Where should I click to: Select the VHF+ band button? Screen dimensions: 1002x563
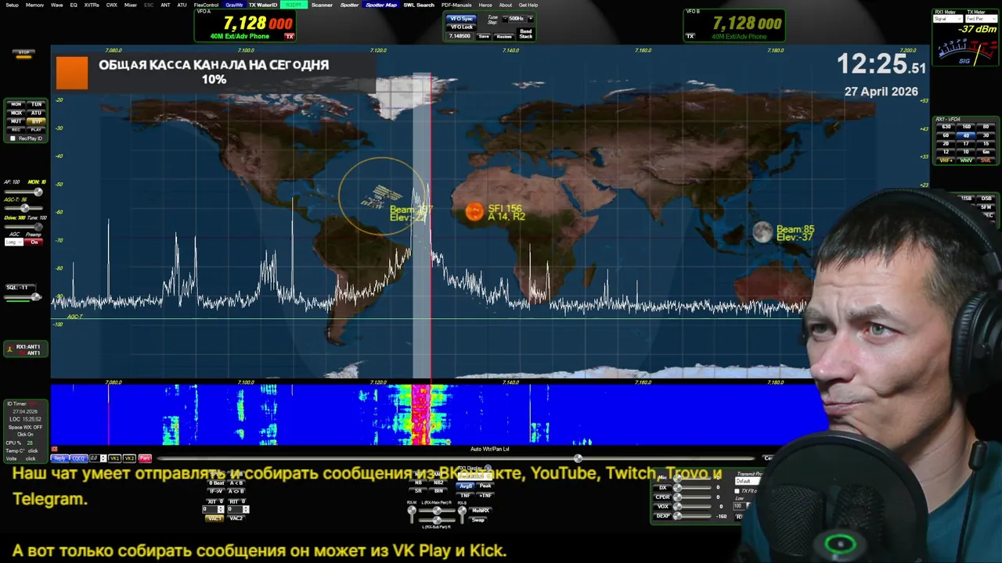[x=946, y=160]
